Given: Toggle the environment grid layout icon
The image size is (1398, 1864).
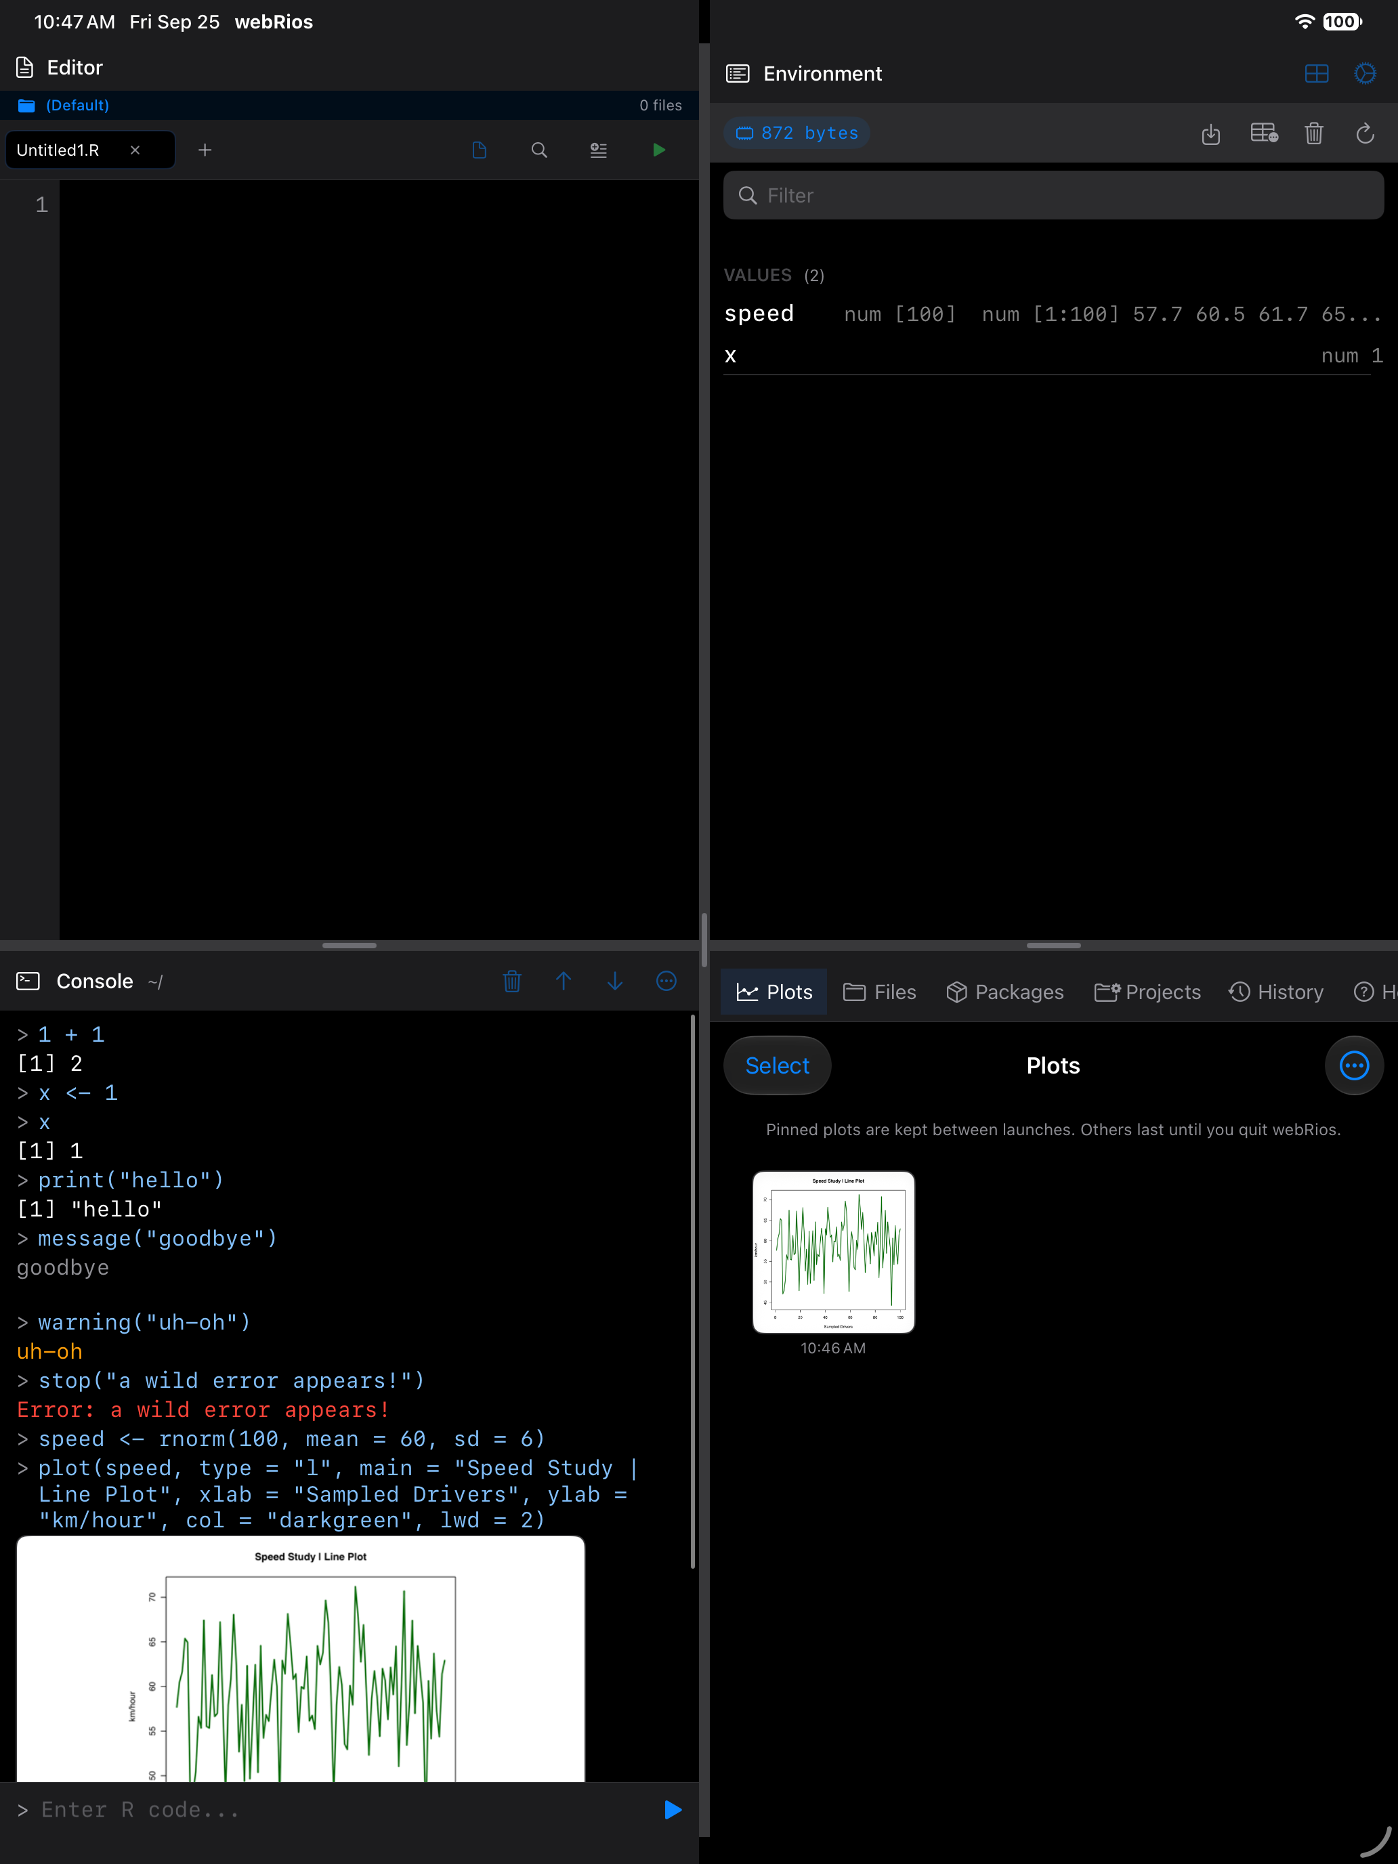Looking at the screenshot, I should click(x=1316, y=73).
